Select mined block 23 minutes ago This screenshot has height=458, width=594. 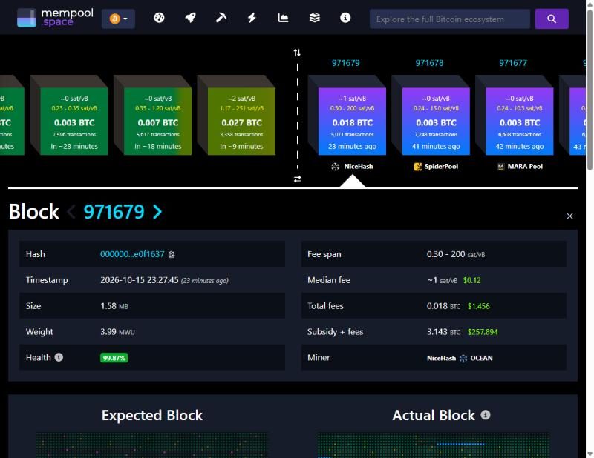(x=352, y=122)
